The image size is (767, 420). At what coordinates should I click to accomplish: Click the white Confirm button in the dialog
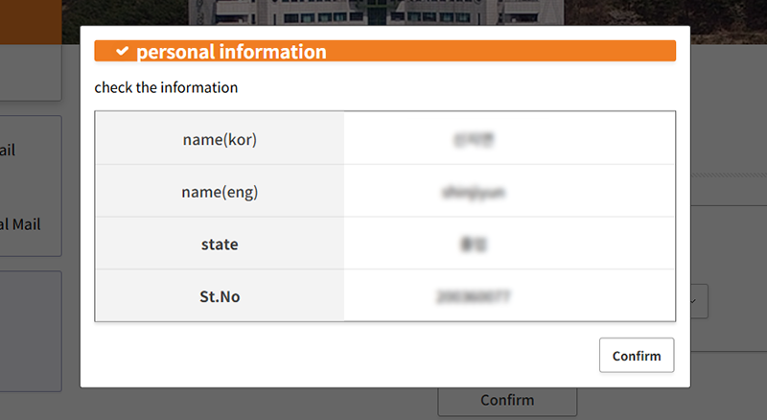tap(637, 356)
